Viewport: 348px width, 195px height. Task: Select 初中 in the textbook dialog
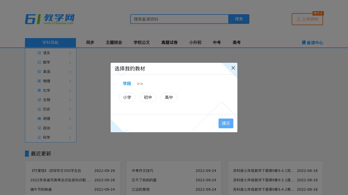pyautogui.click(x=148, y=97)
